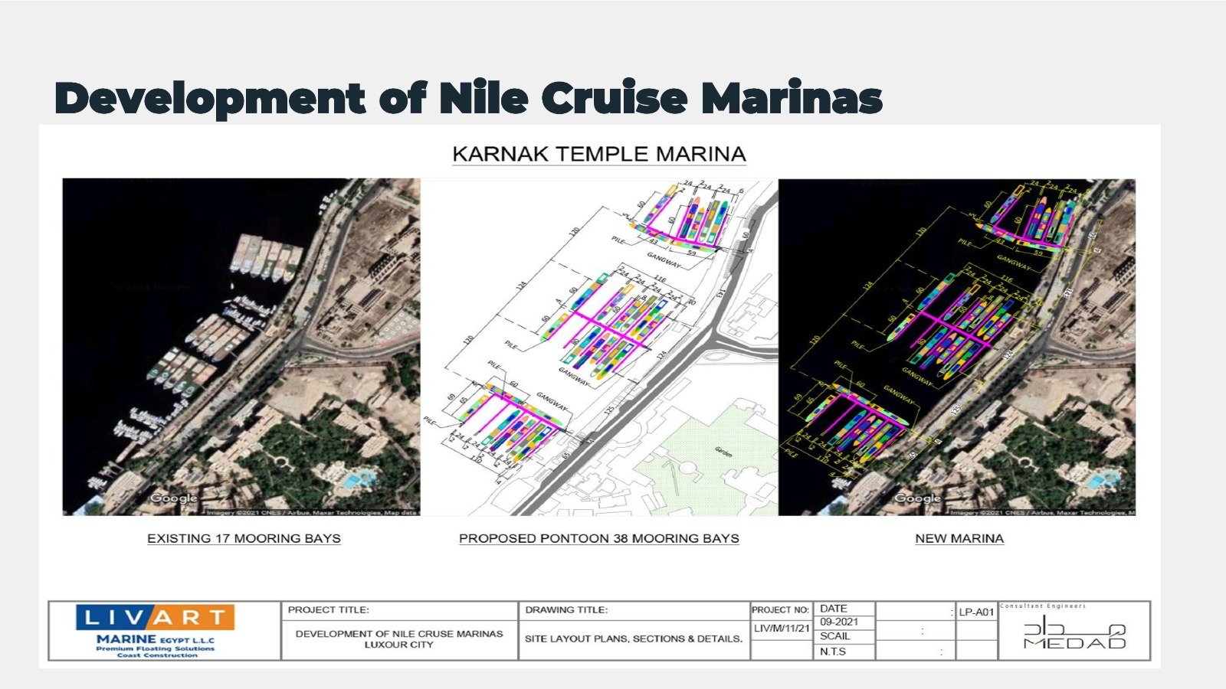The width and height of the screenshot is (1226, 689).
Task: Click the Existing 17 Mooring Bays caption
Action: click(x=244, y=538)
